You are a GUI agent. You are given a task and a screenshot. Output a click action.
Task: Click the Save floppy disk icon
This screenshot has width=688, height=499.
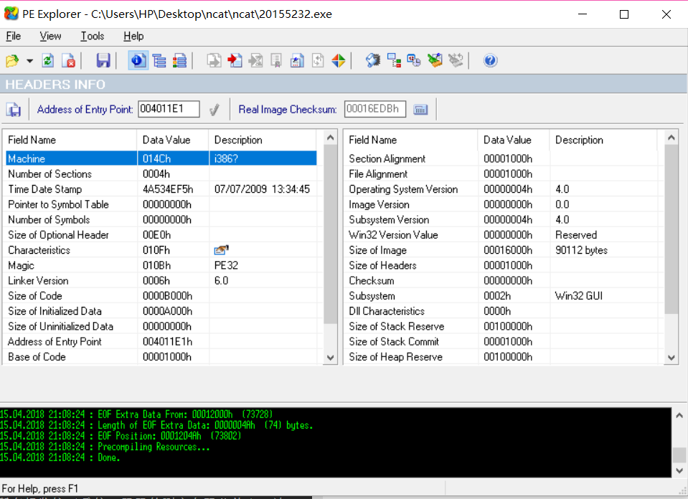point(103,60)
